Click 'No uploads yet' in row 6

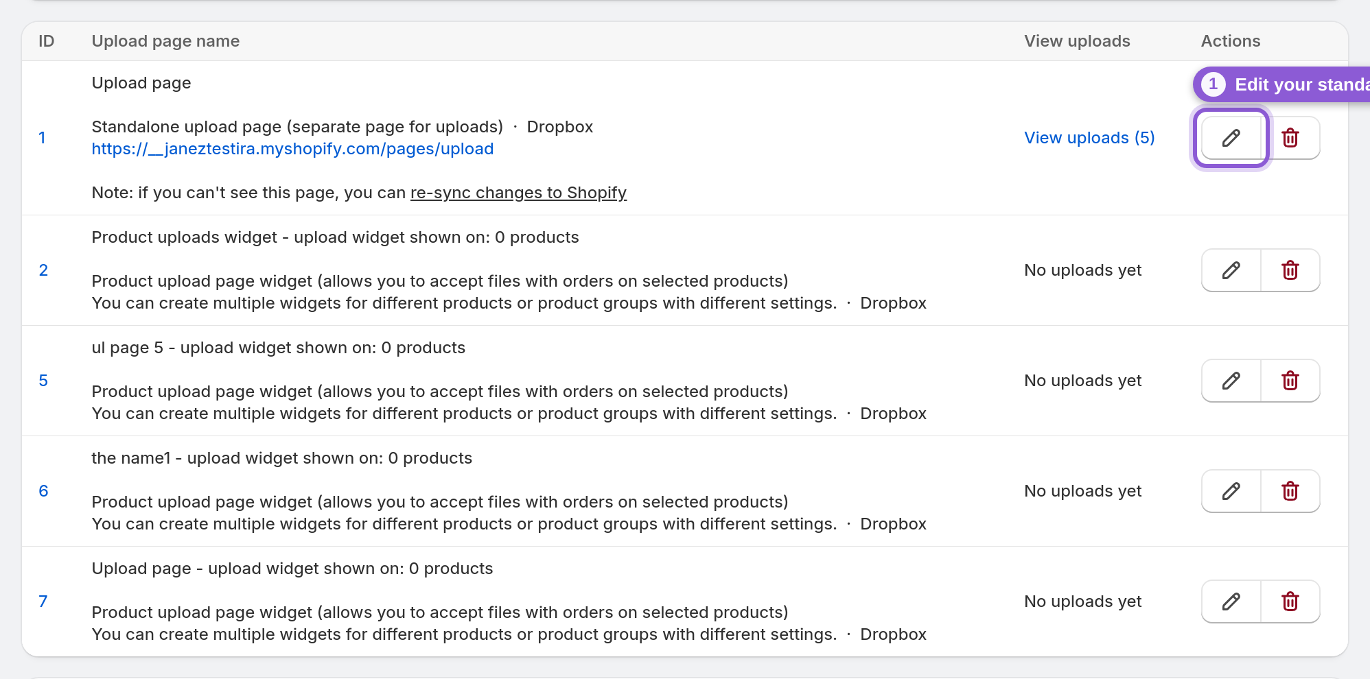[1082, 491]
